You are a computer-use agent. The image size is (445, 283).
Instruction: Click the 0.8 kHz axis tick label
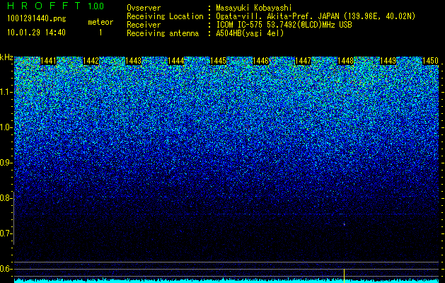click(6, 198)
